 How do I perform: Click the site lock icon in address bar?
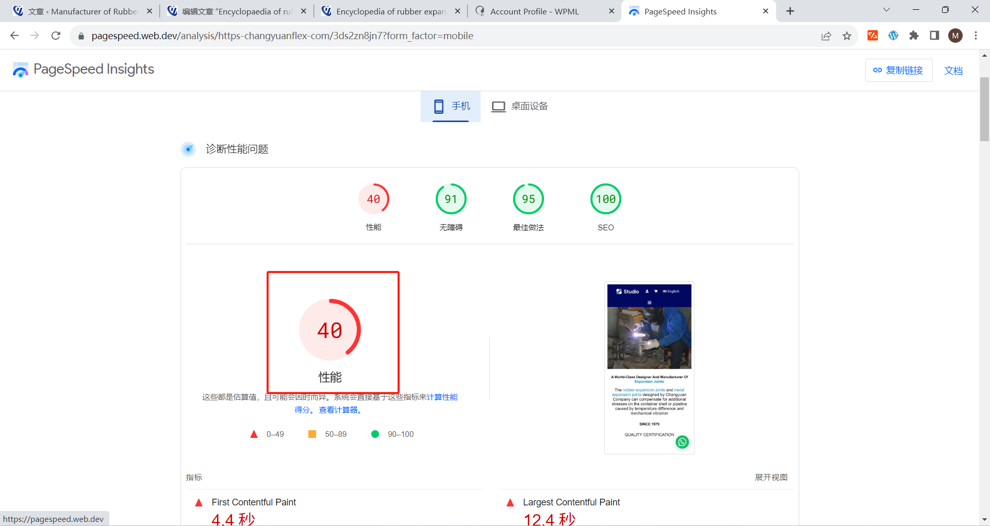tap(81, 36)
